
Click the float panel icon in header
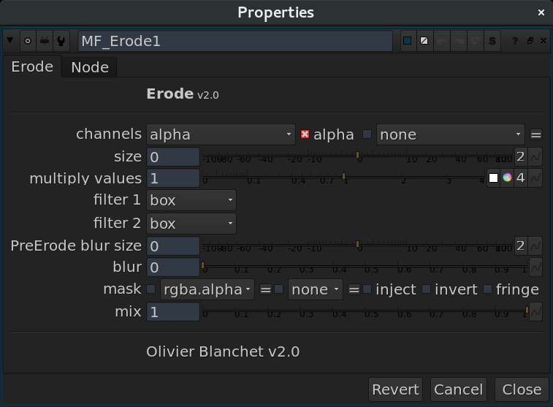pyautogui.click(x=530, y=41)
